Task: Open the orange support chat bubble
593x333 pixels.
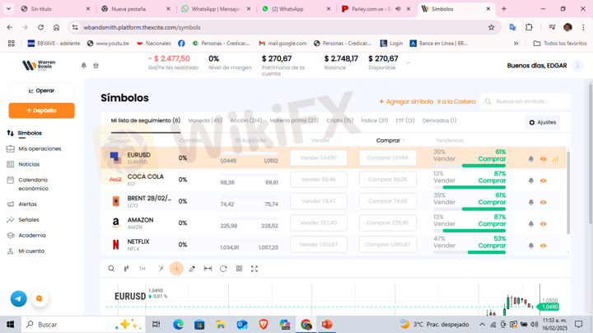Action: 40,298
